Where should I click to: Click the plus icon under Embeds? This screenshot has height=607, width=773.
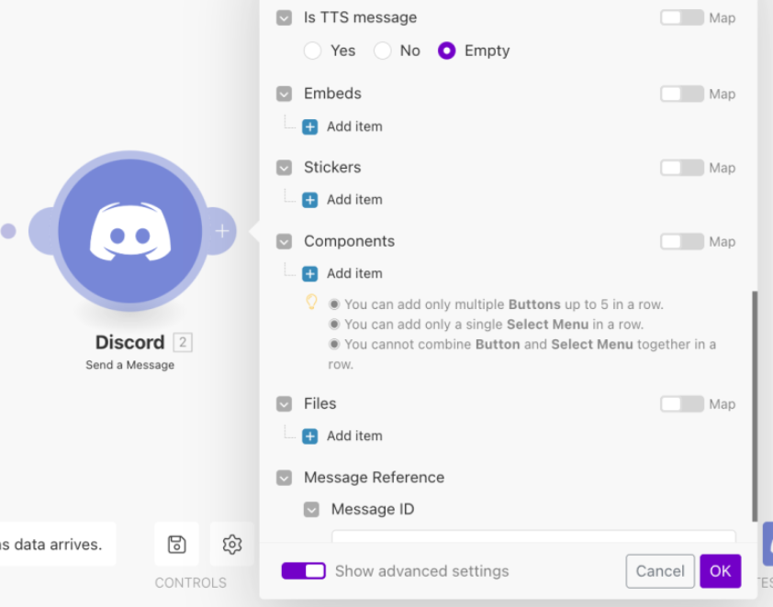310,127
